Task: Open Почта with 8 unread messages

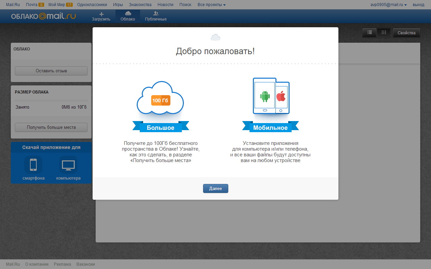Action: [x=35, y=5]
